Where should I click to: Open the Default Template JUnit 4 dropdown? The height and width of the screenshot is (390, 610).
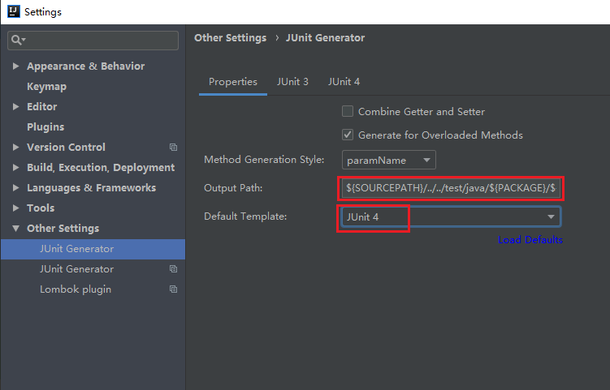[x=451, y=216]
